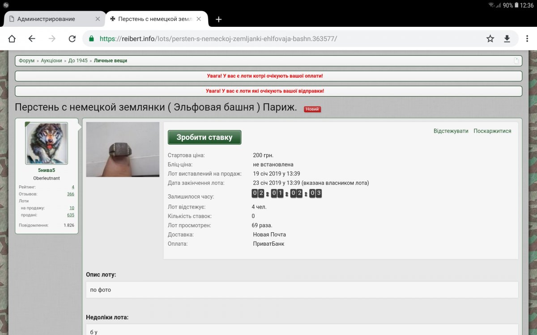This screenshot has height=335, width=537.
Task: Open seller sold lots 635
Action: click(x=71, y=215)
